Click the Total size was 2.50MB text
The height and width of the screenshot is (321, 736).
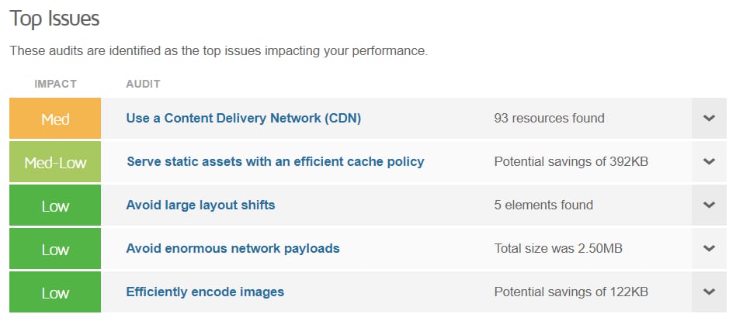(558, 249)
